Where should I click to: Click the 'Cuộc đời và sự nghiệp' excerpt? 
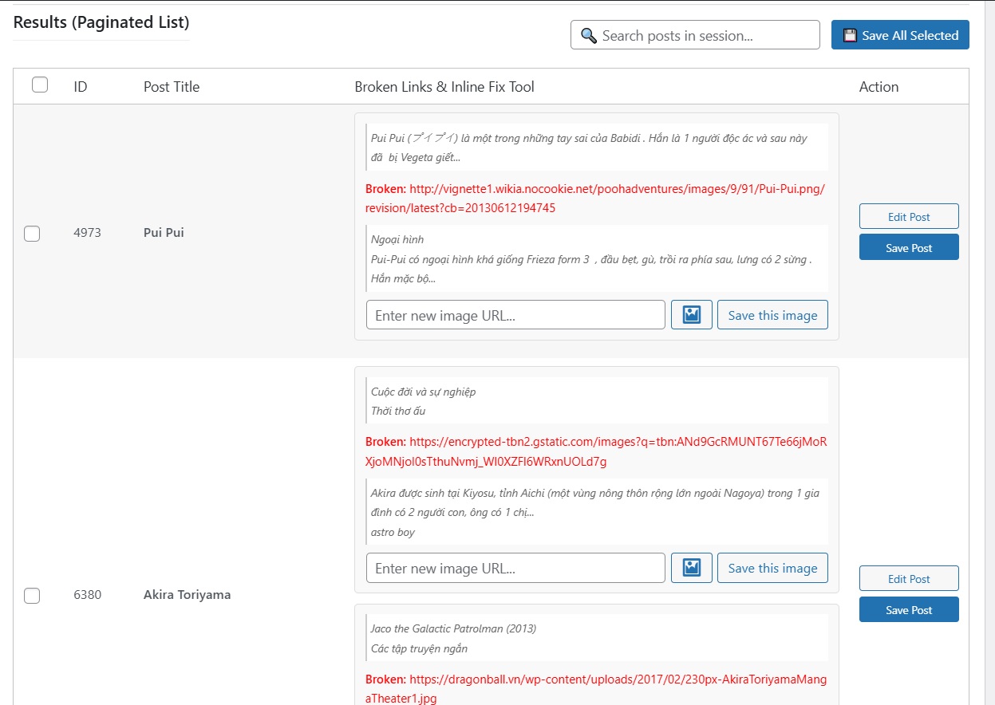pos(423,392)
